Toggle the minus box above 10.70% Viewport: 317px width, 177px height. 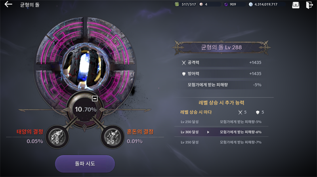[95, 99]
